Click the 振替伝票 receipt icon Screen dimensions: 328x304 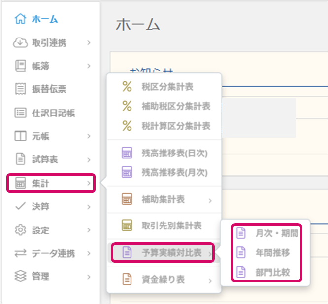[x=20, y=89]
